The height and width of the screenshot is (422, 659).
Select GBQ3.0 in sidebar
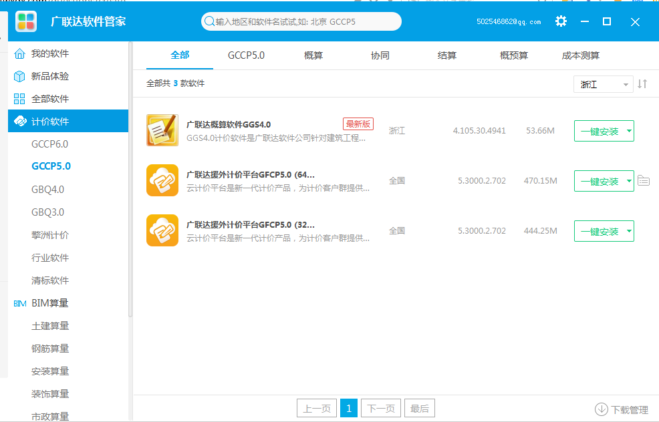(x=47, y=212)
